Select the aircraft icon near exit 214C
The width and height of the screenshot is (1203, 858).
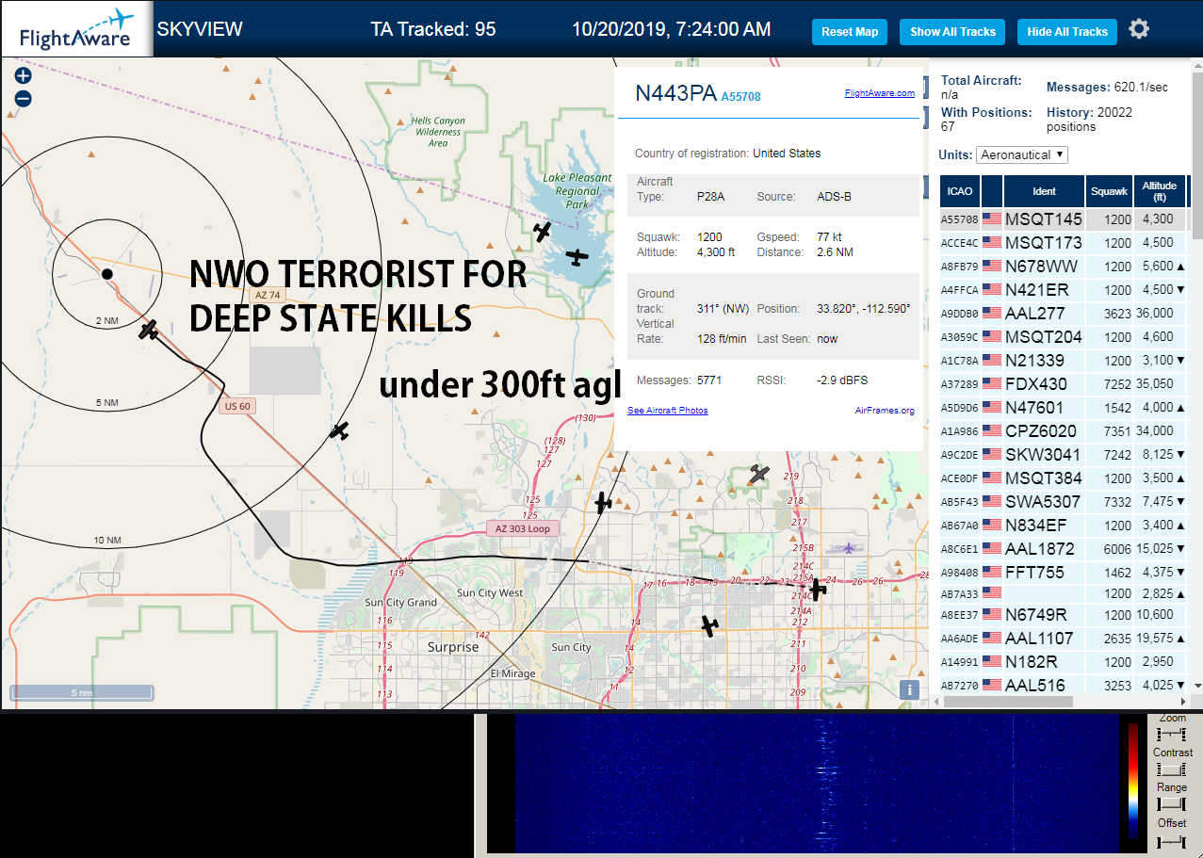pyautogui.click(x=818, y=589)
